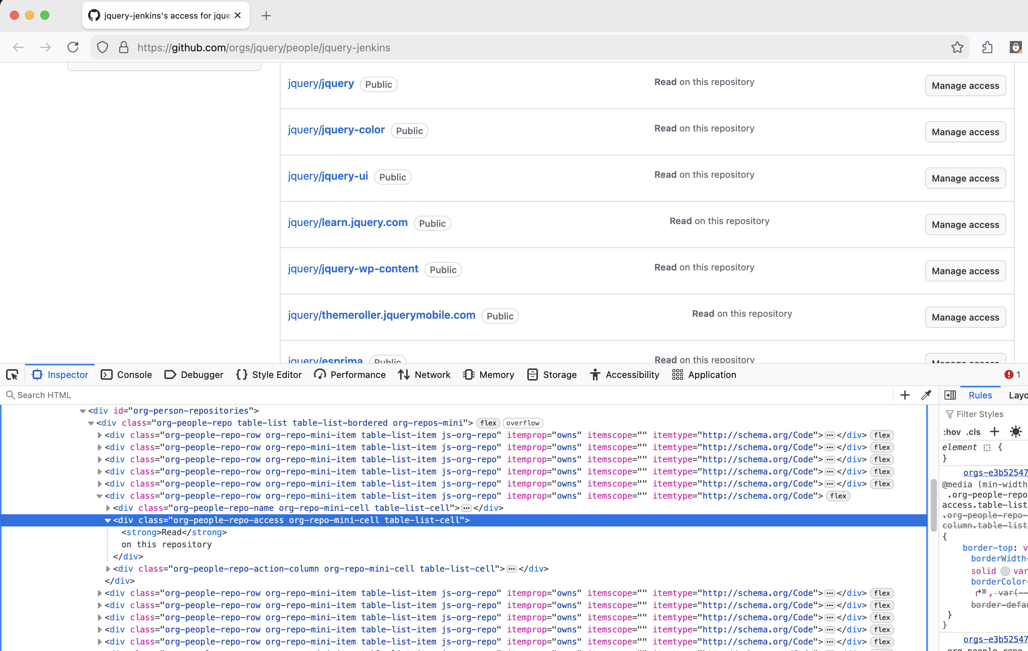
Task: Open the Network tab
Action: coord(424,374)
